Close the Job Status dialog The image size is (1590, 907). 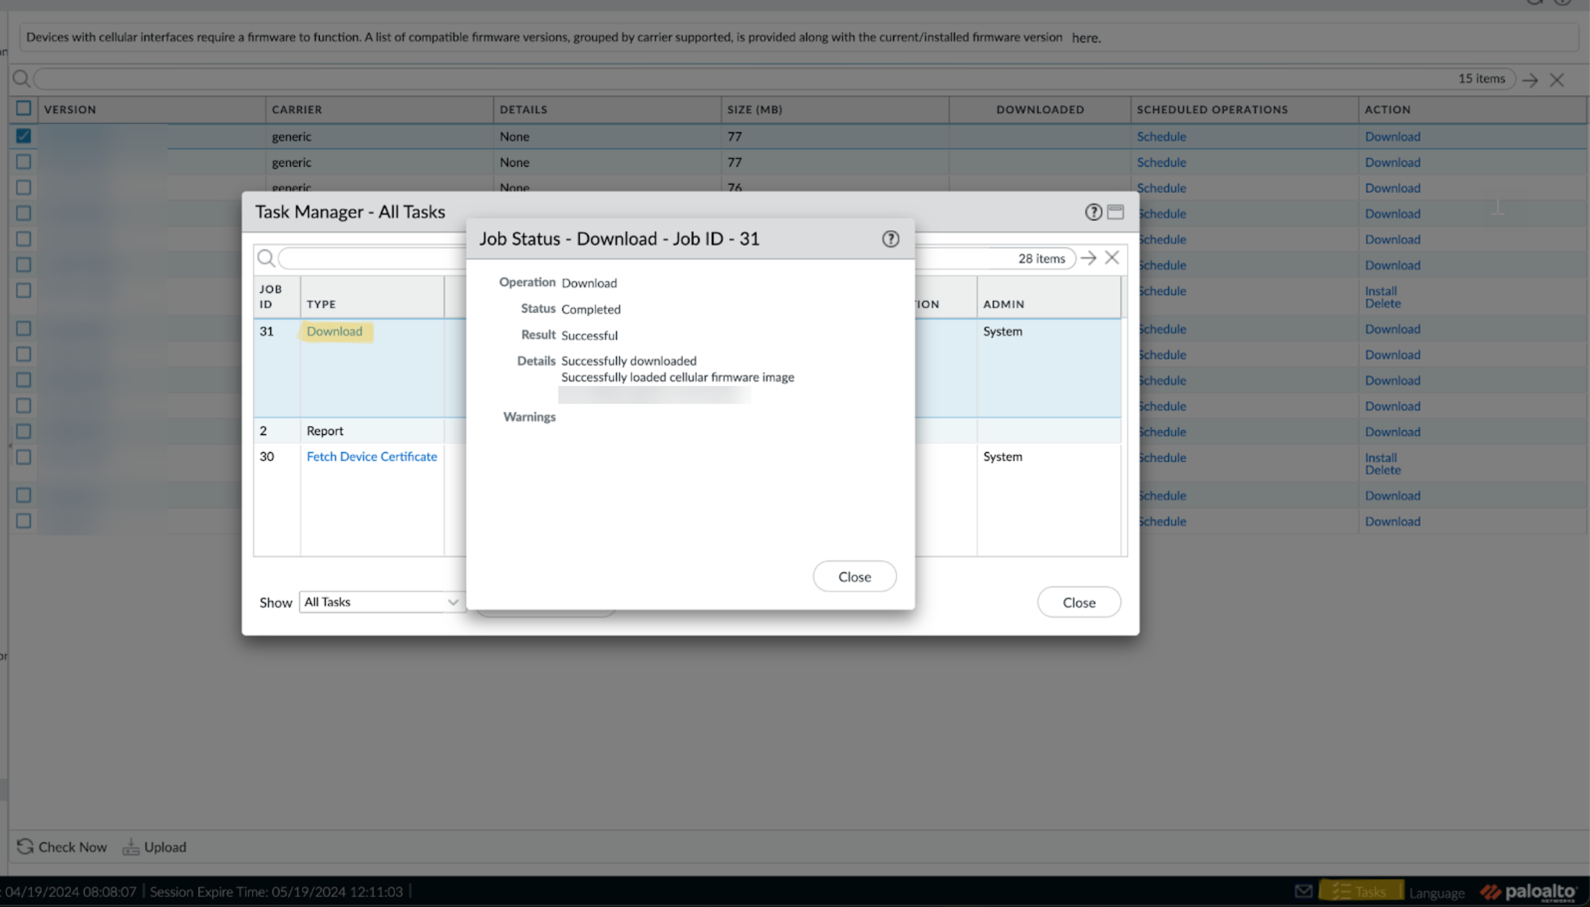click(x=855, y=577)
